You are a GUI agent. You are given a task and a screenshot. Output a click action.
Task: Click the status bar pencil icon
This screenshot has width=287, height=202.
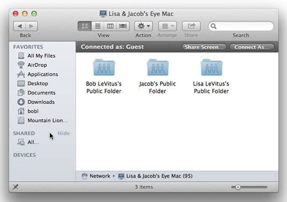(x=16, y=187)
